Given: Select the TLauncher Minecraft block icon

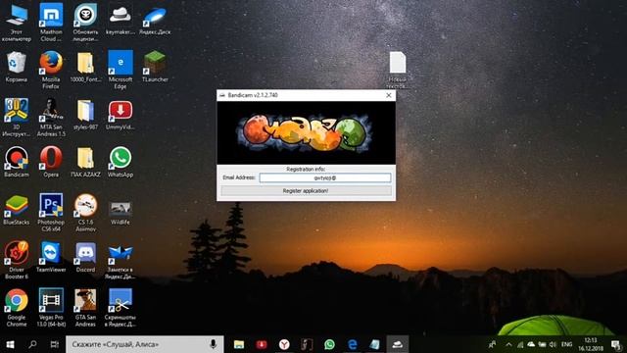Looking at the screenshot, I should [155, 67].
